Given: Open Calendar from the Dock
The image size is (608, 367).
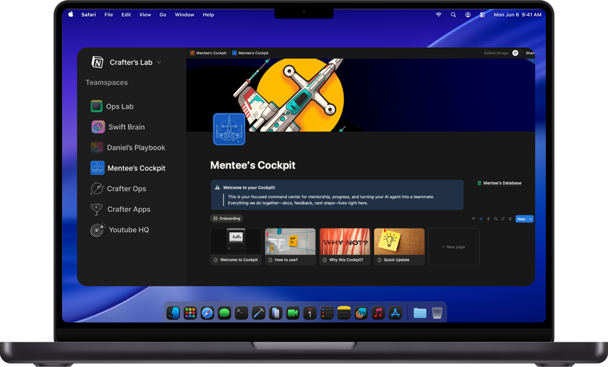Looking at the screenshot, I should point(309,313).
